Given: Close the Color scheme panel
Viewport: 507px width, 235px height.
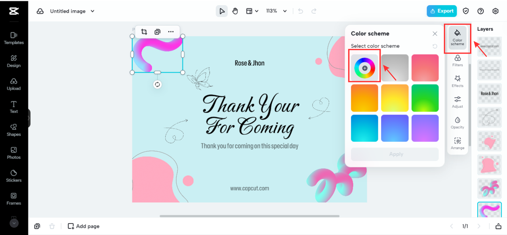Looking at the screenshot, I should pos(435,34).
